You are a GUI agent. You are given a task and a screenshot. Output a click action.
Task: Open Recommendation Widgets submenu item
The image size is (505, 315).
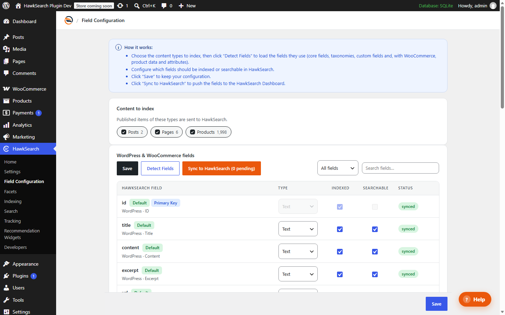[22, 234]
